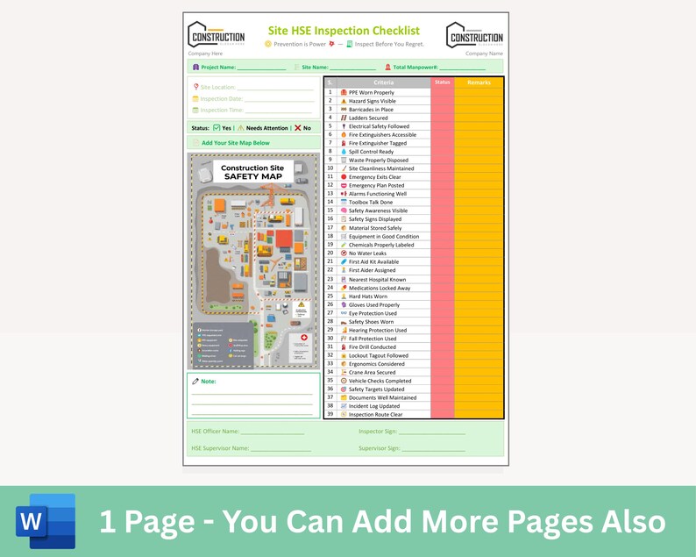Image resolution: width=696 pixels, height=557 pixels.
Task: Click the Needs Attention warning symbol
Action: tap(240, 128)
